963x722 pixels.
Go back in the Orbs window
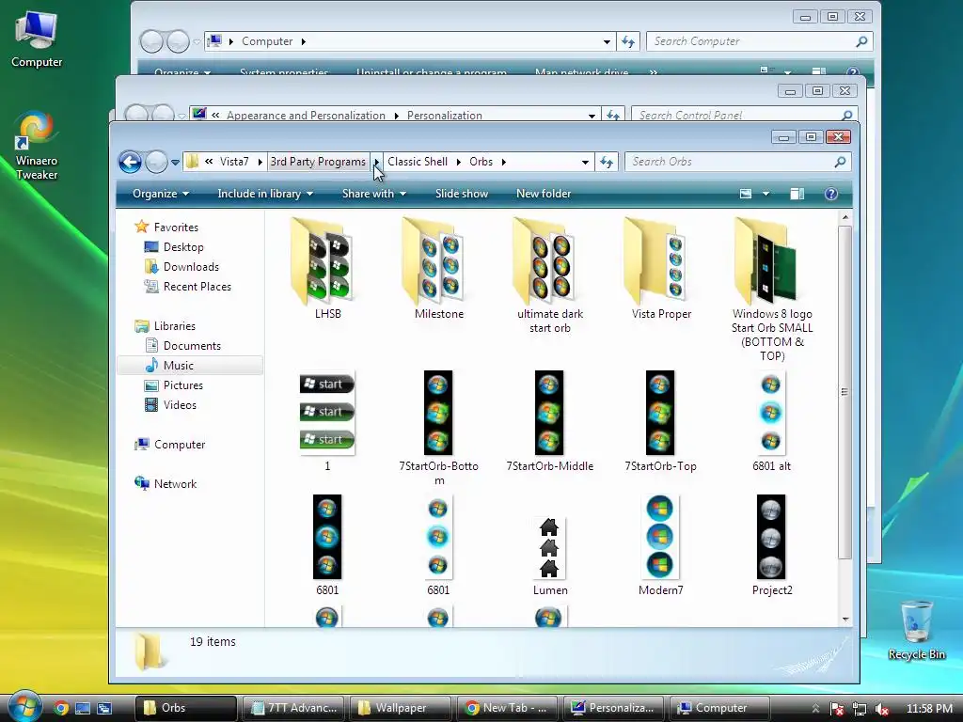(x=130, y=162)
